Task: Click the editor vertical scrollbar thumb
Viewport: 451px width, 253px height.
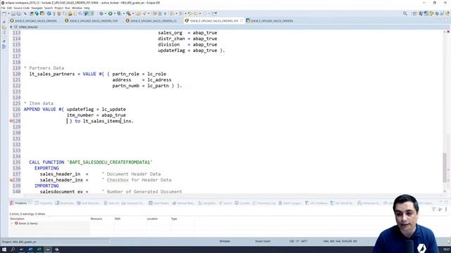Action: (445, 167)
